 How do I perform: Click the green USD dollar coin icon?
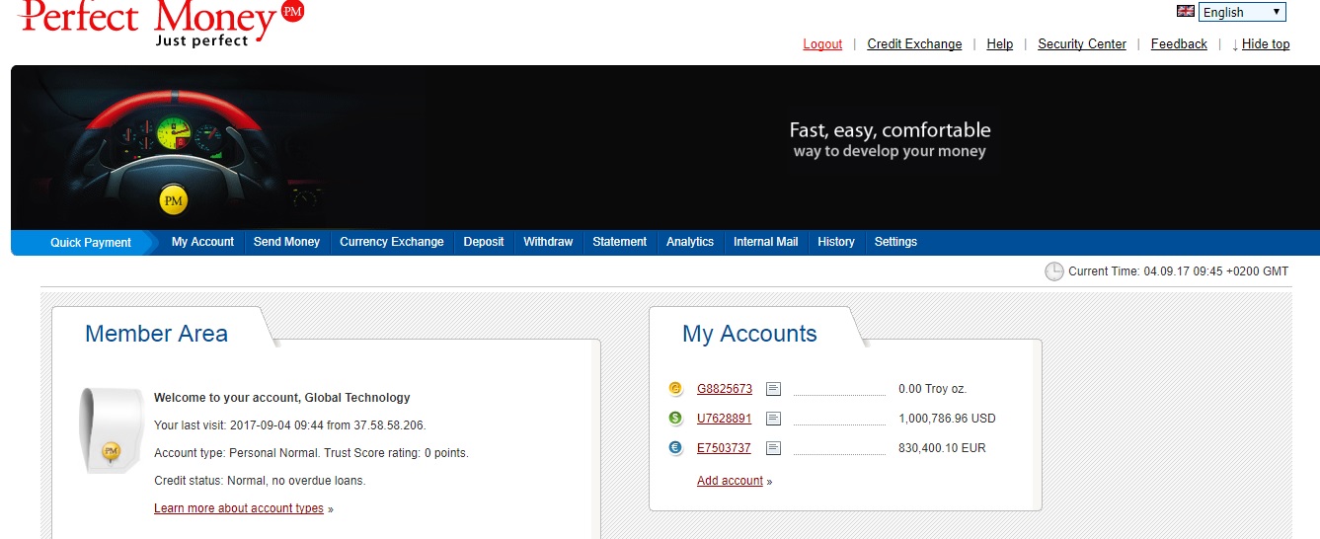point(675,419)
